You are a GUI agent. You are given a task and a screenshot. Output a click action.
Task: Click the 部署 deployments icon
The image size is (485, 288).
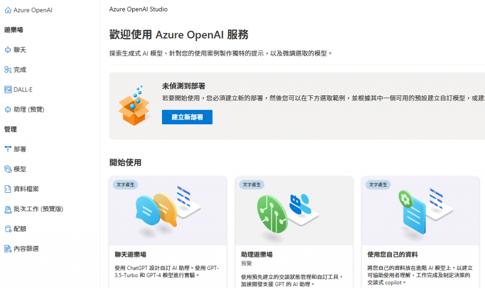point(8,149)
